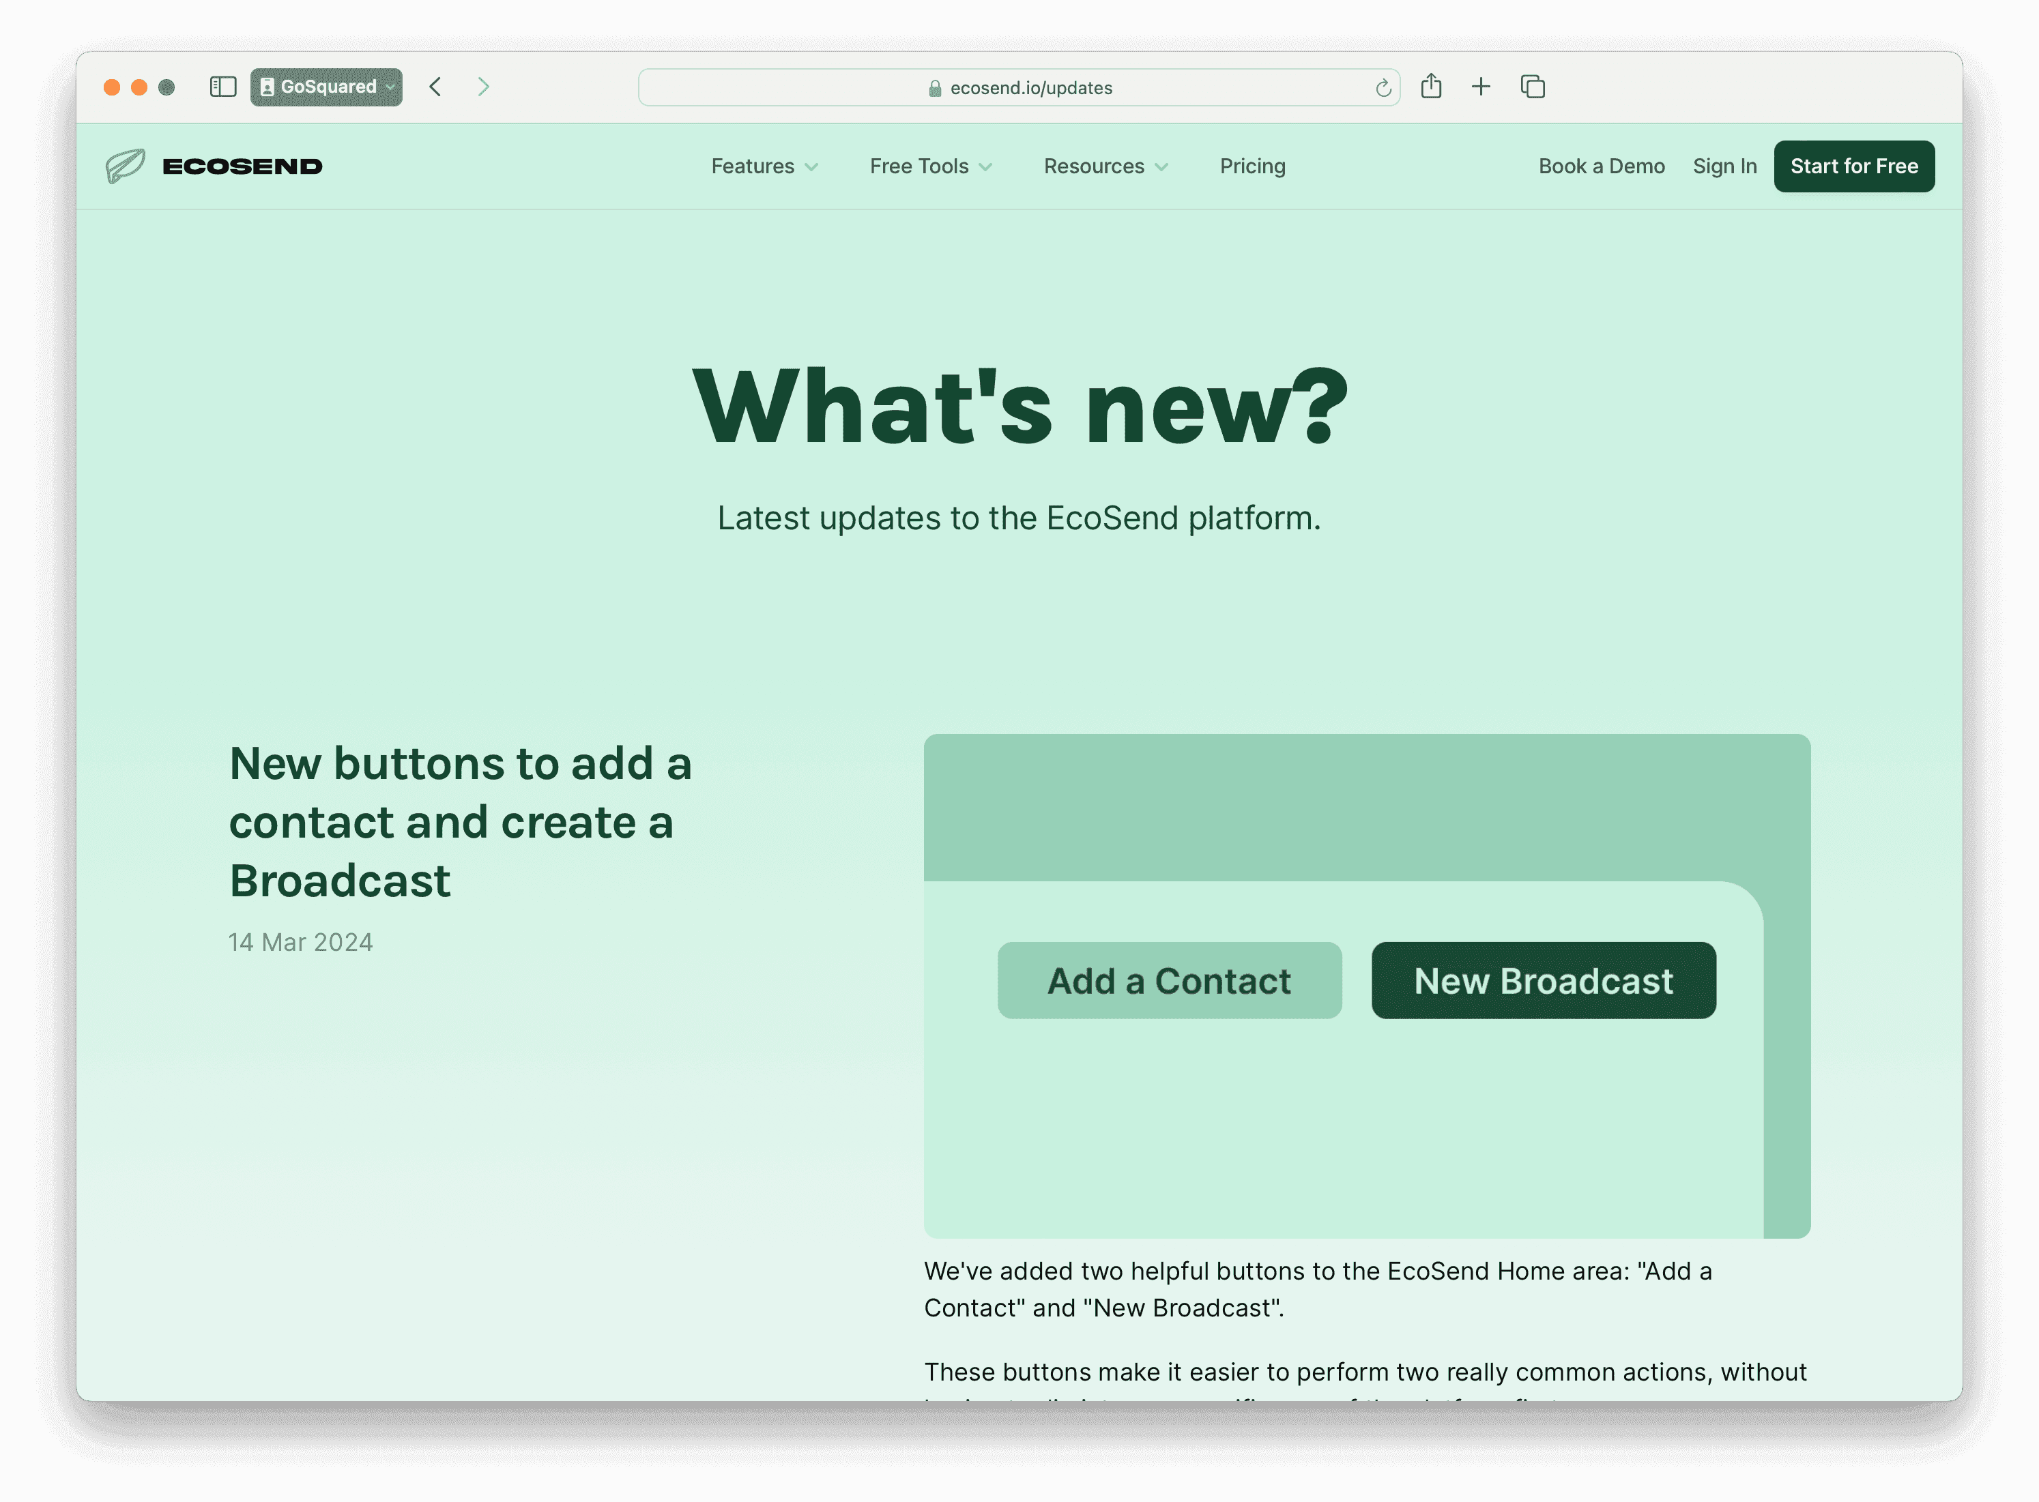Expand the Resources chevron arrow

[1161, 167]
